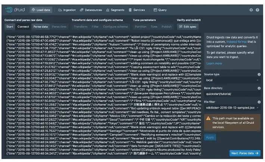Go to the Connect step

coord(23,27)
